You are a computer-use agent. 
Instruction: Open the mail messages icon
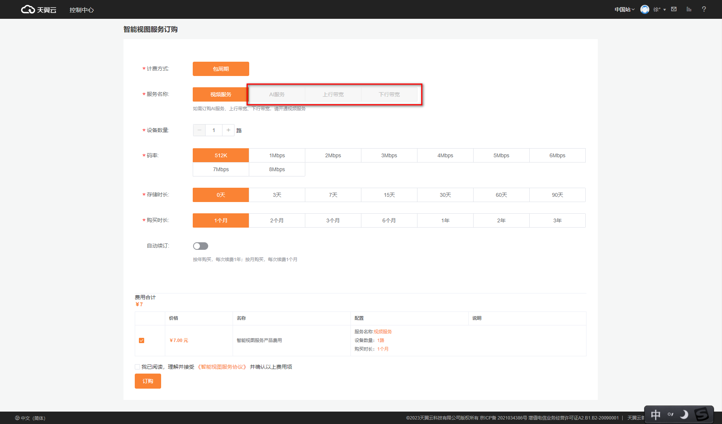[674, 9]
